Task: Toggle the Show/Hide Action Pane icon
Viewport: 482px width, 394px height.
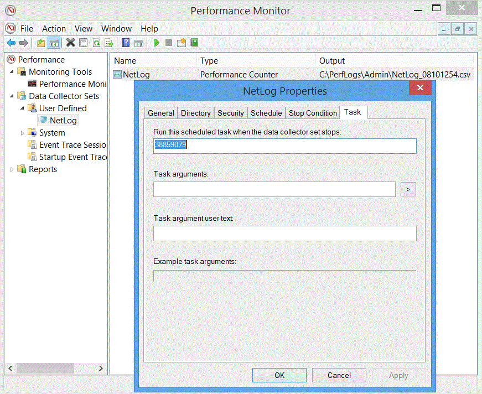Action: click(x=139, y=43)
